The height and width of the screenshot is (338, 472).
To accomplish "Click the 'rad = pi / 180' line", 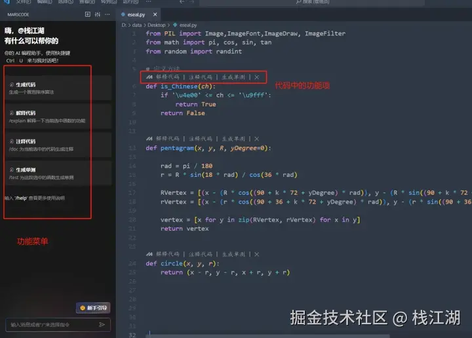I will click(x=186, y=166).
